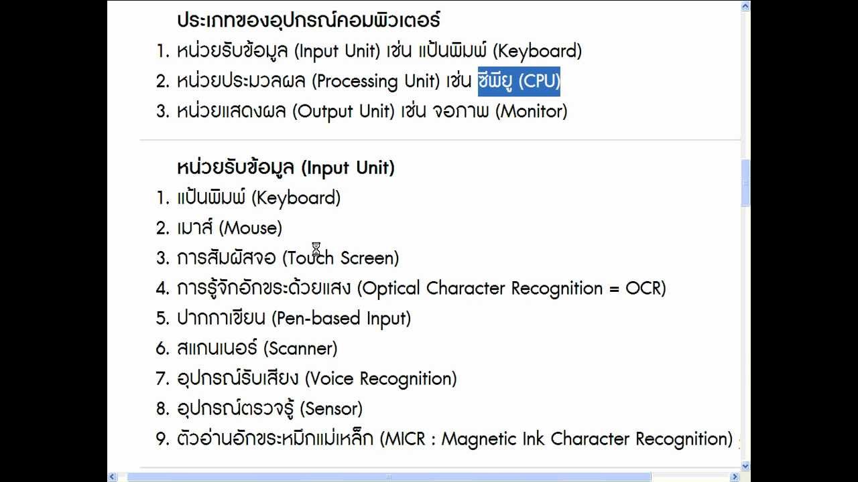Click the horizontal scrollbar right arrow
The width and height of the screenshot is (858, 482).
coord(735,477)
